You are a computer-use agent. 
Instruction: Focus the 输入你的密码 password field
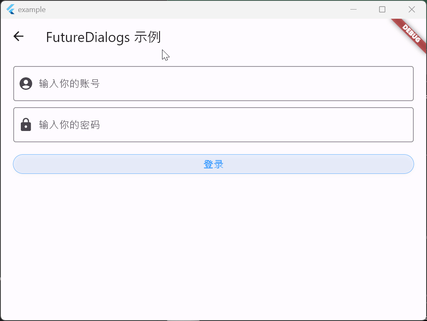click(213, 125)
